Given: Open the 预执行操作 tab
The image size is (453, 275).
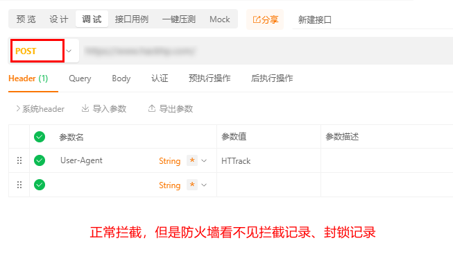Looking at the screenshot, I should [210, 78].
